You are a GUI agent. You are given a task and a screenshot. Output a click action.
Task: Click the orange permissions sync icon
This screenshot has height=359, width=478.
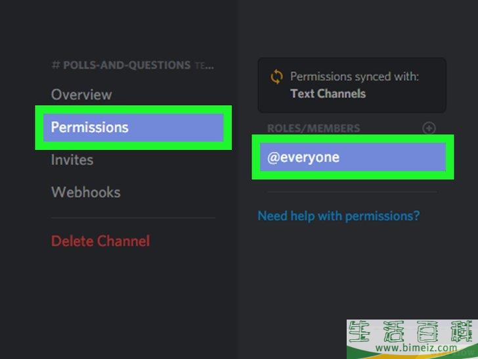tap(276, 77)
